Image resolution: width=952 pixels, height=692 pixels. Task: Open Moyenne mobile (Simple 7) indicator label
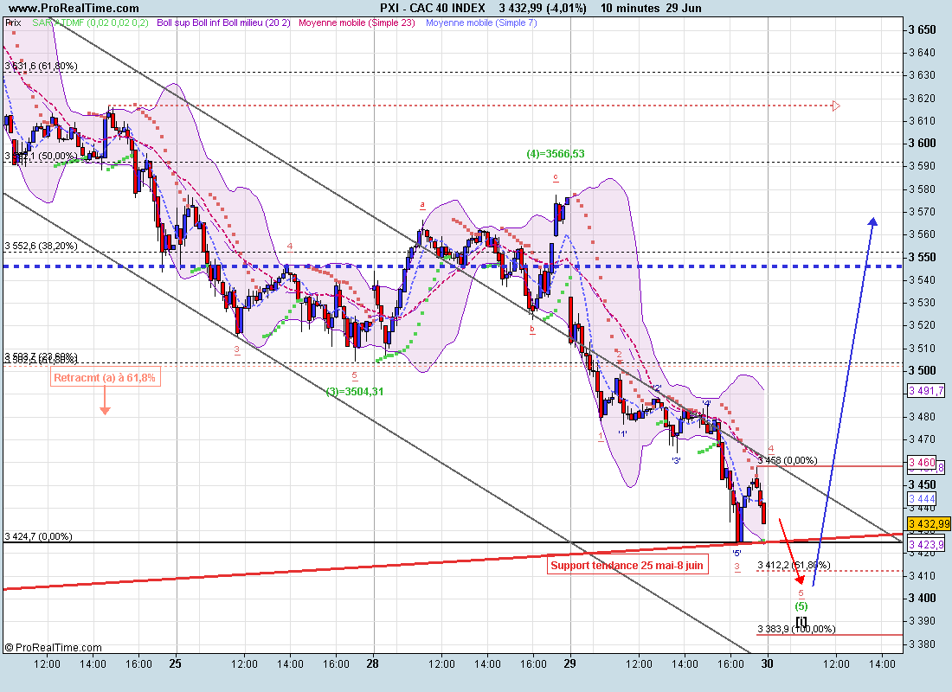[x=481, y=22]
